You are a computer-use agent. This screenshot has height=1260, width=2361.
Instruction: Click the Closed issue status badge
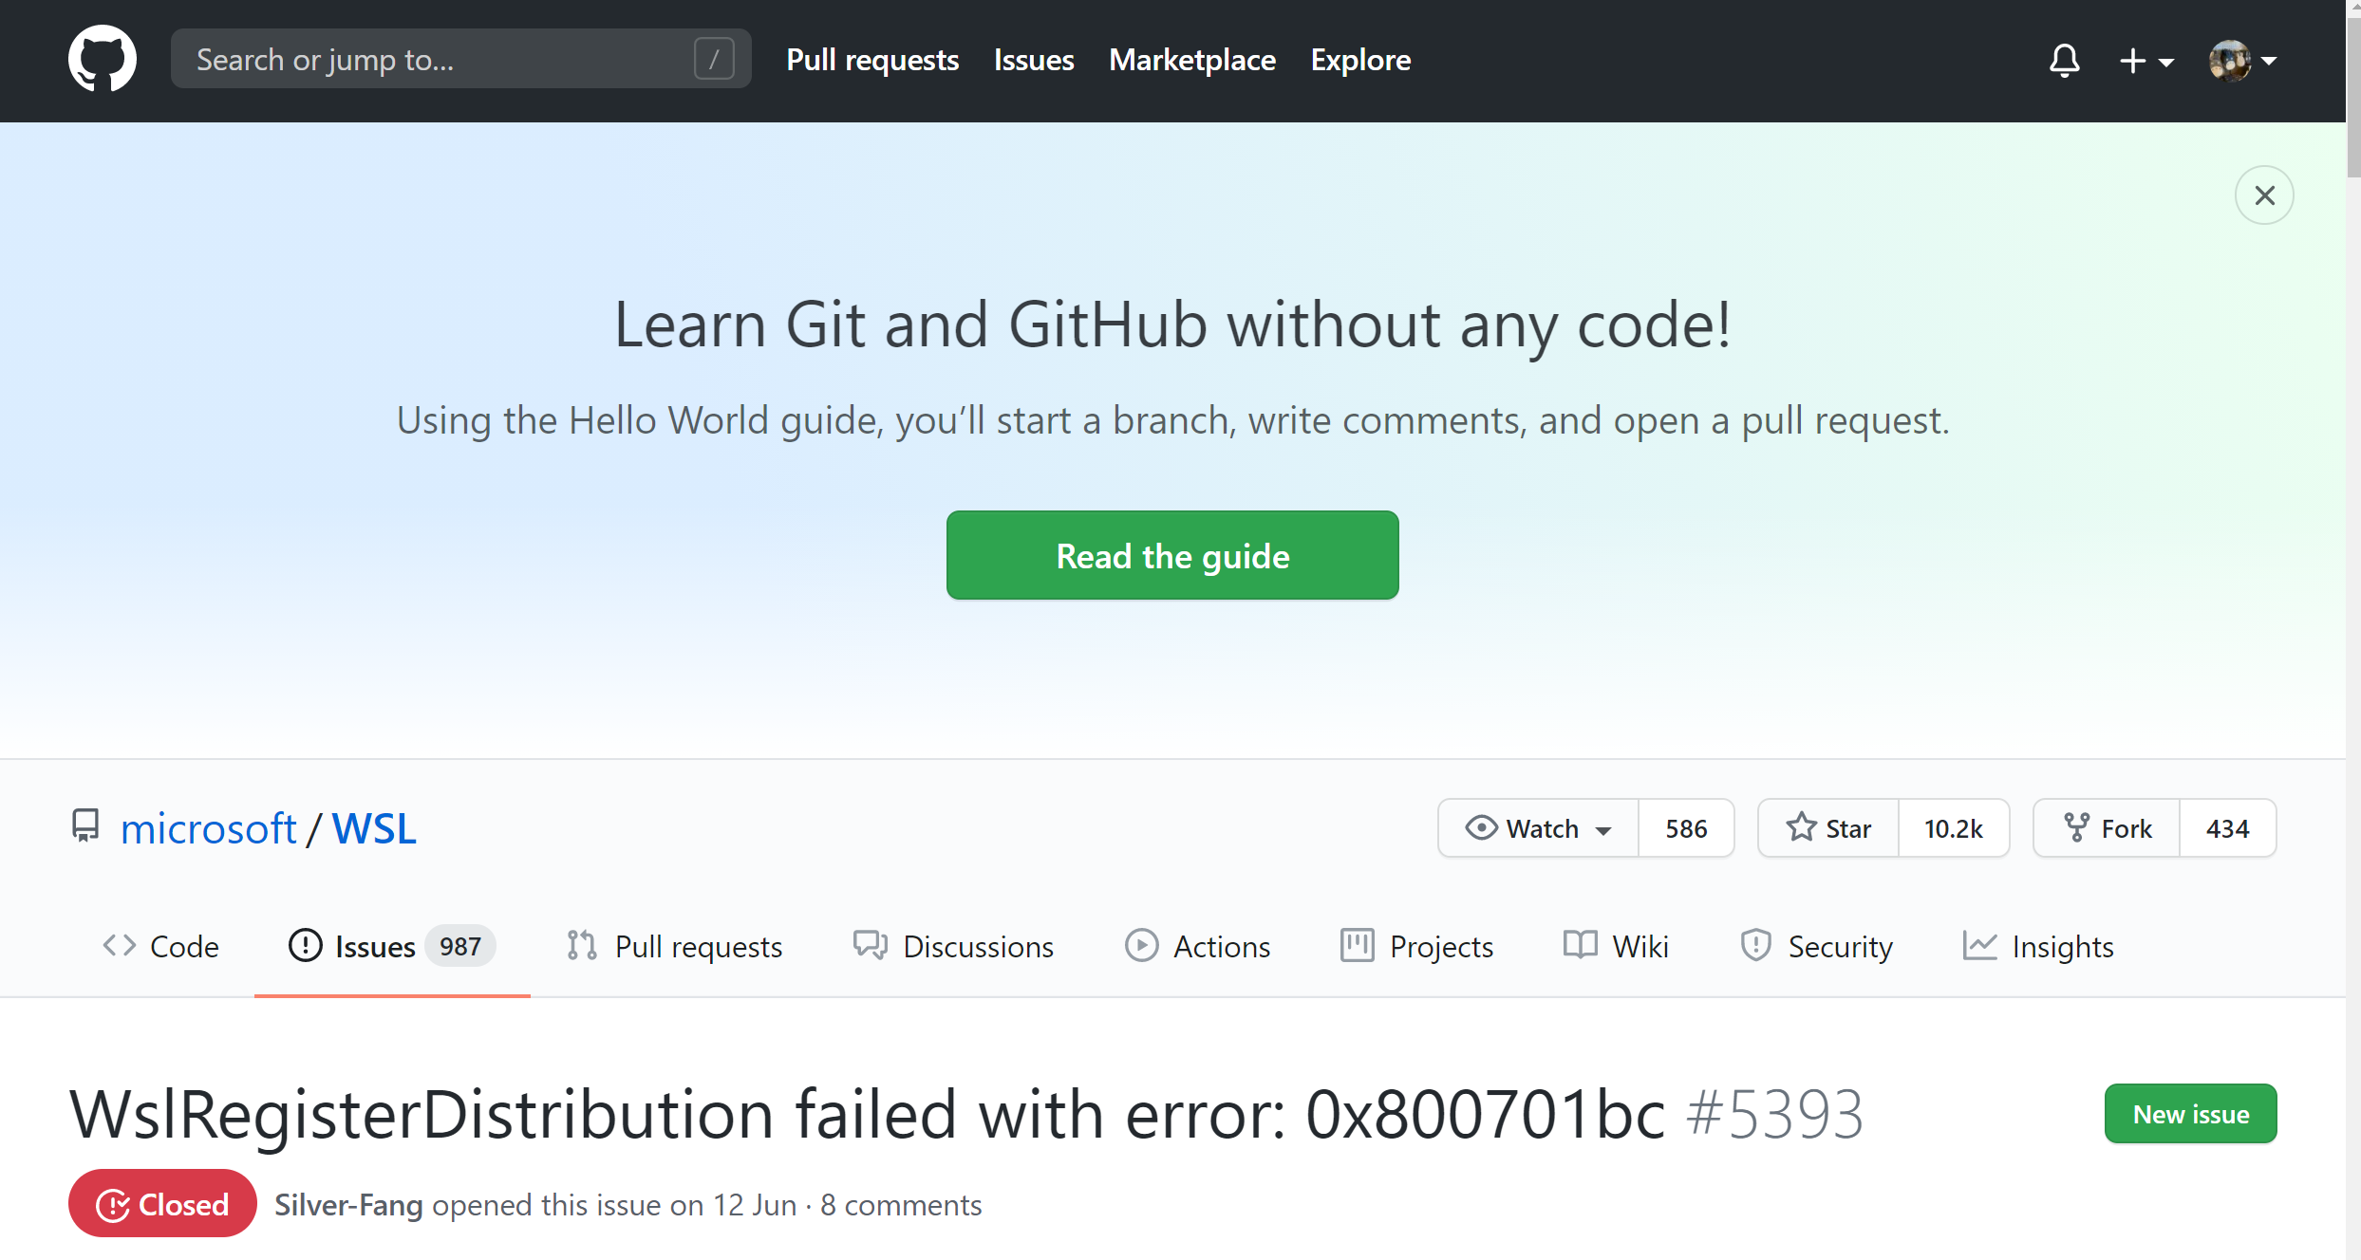(162, 1204)
